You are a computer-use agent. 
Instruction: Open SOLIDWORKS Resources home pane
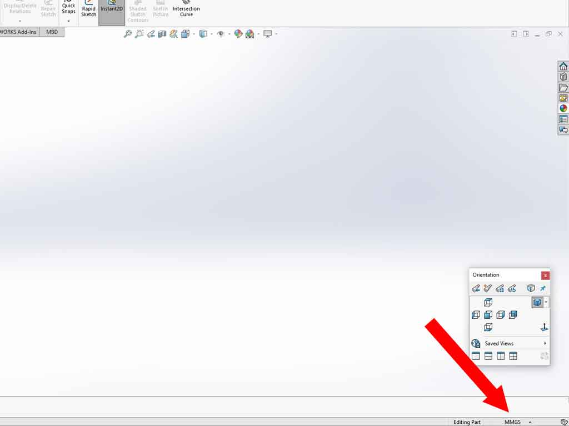point(563,67)
